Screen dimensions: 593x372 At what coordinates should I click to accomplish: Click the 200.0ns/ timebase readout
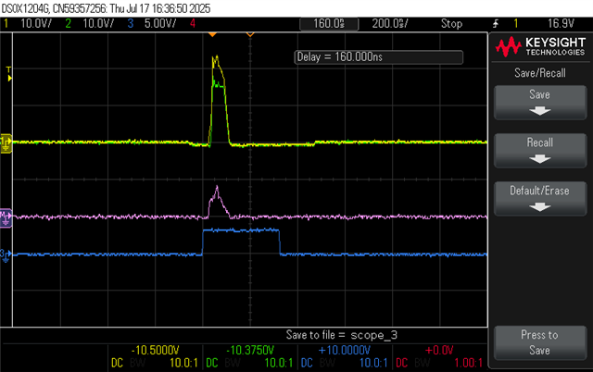coord(389,24)
